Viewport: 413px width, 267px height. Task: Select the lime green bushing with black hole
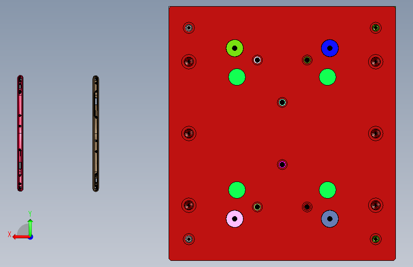click(235, 48)
